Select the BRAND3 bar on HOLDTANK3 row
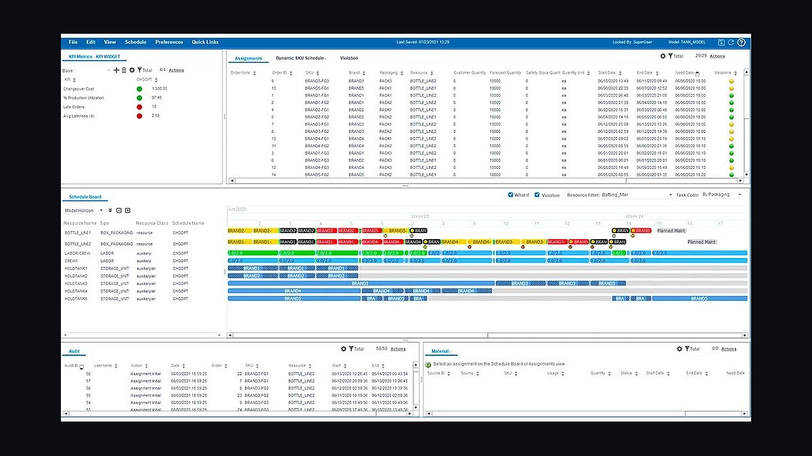812x456 pixels. pyautogui.click(x=361, y=283)
